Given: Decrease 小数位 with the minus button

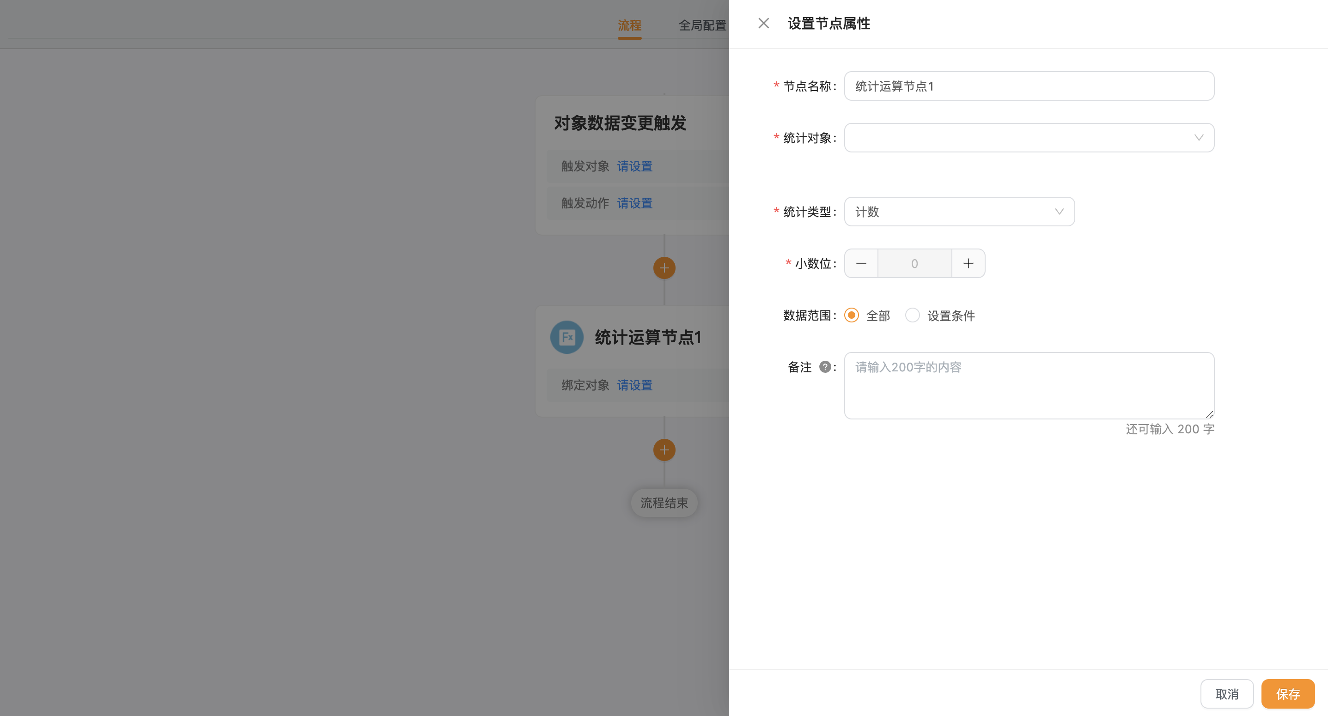Looking at the screenshot, I should coord(861,263).
